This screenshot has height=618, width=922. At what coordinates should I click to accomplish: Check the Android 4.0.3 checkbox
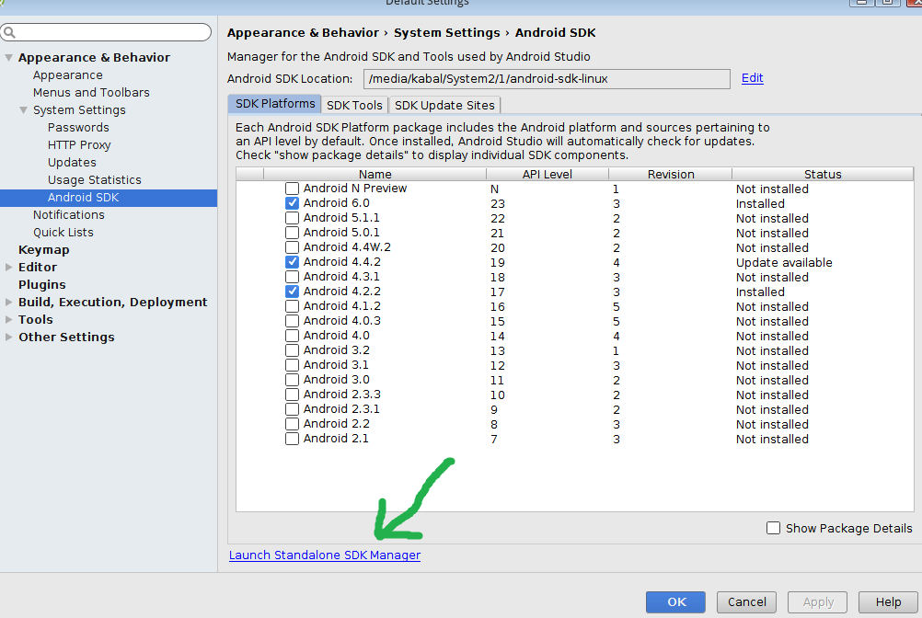[292, 321]
